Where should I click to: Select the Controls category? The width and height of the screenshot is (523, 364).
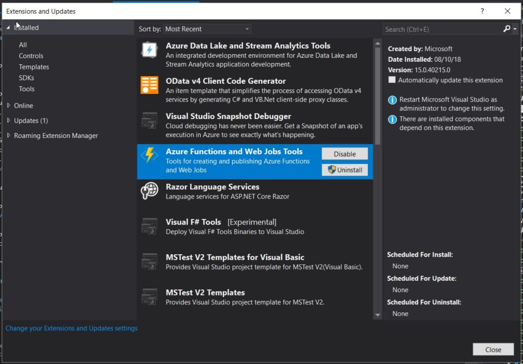pos(31,56)
